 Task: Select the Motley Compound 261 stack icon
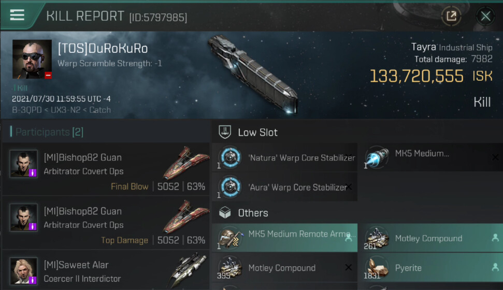[x=377, y=238]
